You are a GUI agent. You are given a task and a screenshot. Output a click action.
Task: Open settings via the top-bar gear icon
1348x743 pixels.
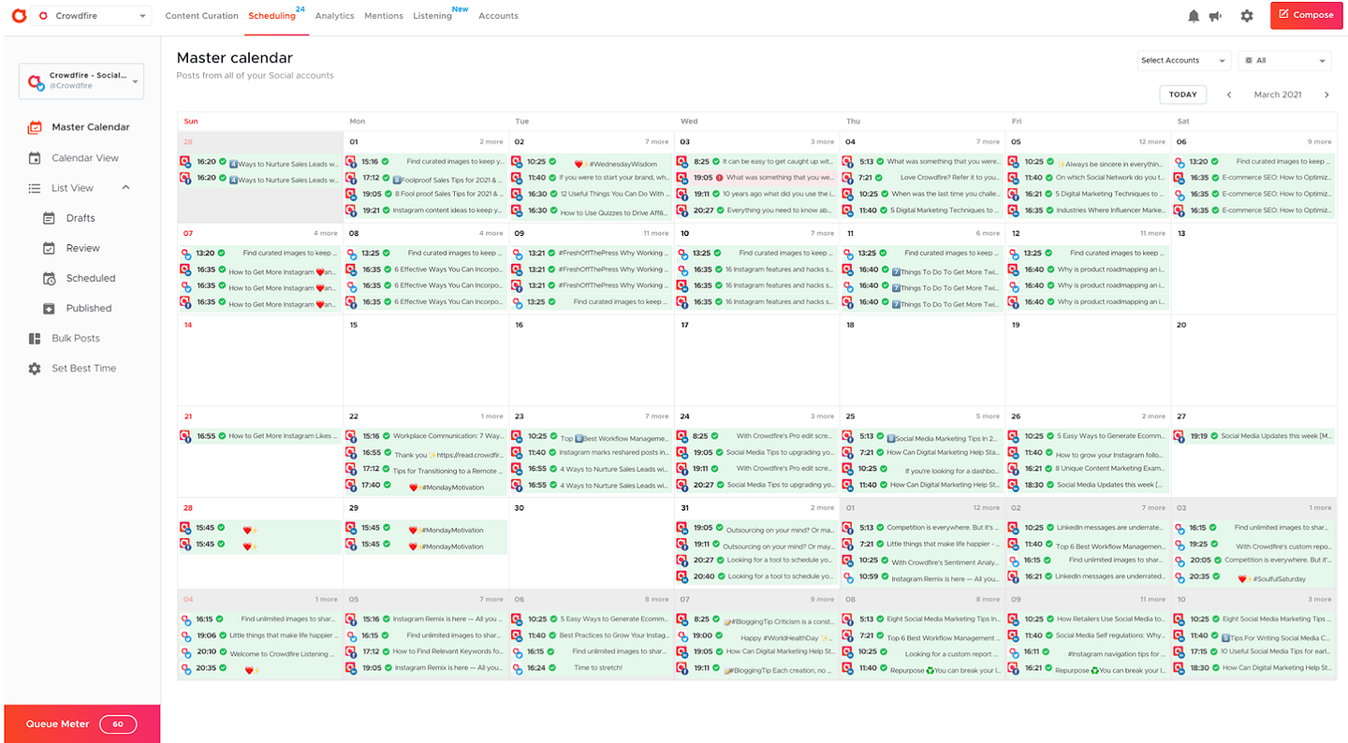pos(1247,16)
